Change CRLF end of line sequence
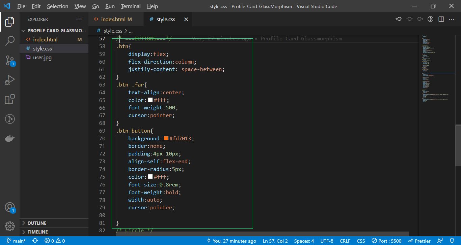 (x=345, y=241)
